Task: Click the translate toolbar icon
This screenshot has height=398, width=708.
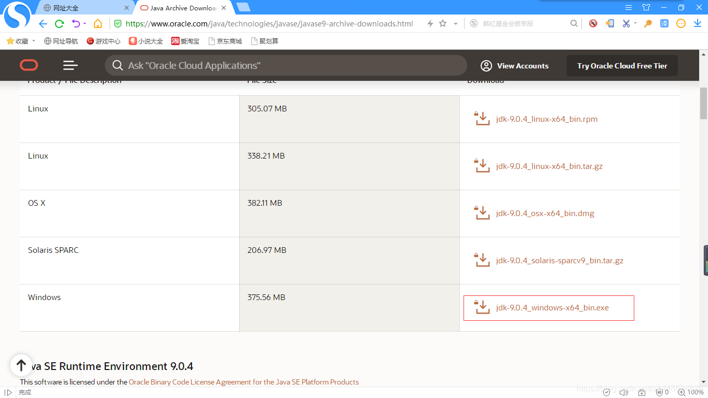Action: (x=664, y=23)
